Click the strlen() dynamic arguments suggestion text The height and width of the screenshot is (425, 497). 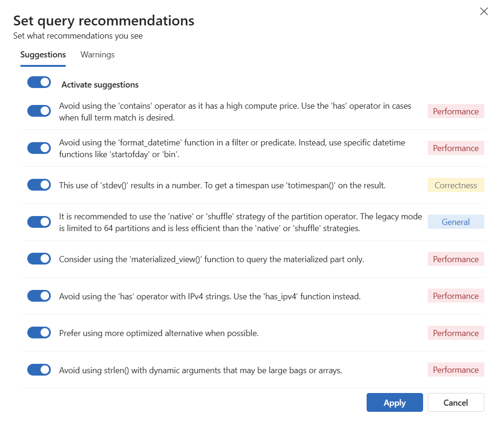click(200, 370)
